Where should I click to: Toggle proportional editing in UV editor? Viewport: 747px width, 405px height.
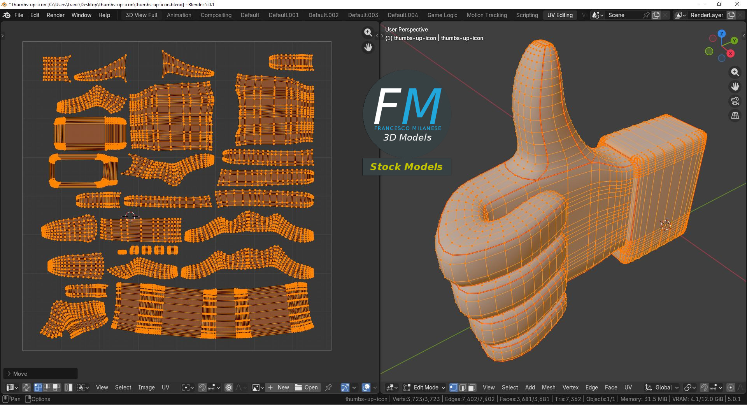(x=229, y=387)
